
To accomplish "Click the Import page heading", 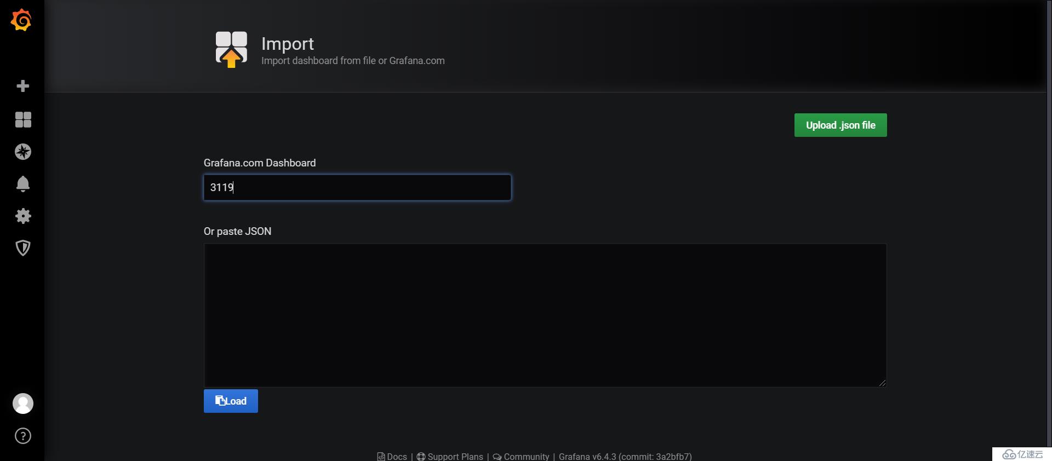I will [288, 44].
